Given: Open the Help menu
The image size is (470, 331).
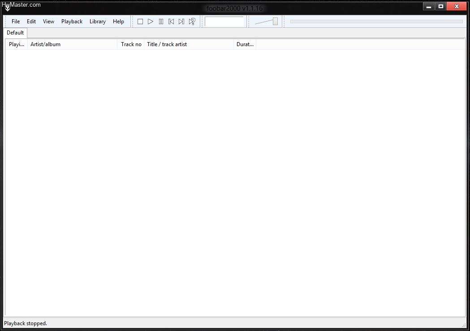Looking at the screenshot, I should (x=118, y=21).
